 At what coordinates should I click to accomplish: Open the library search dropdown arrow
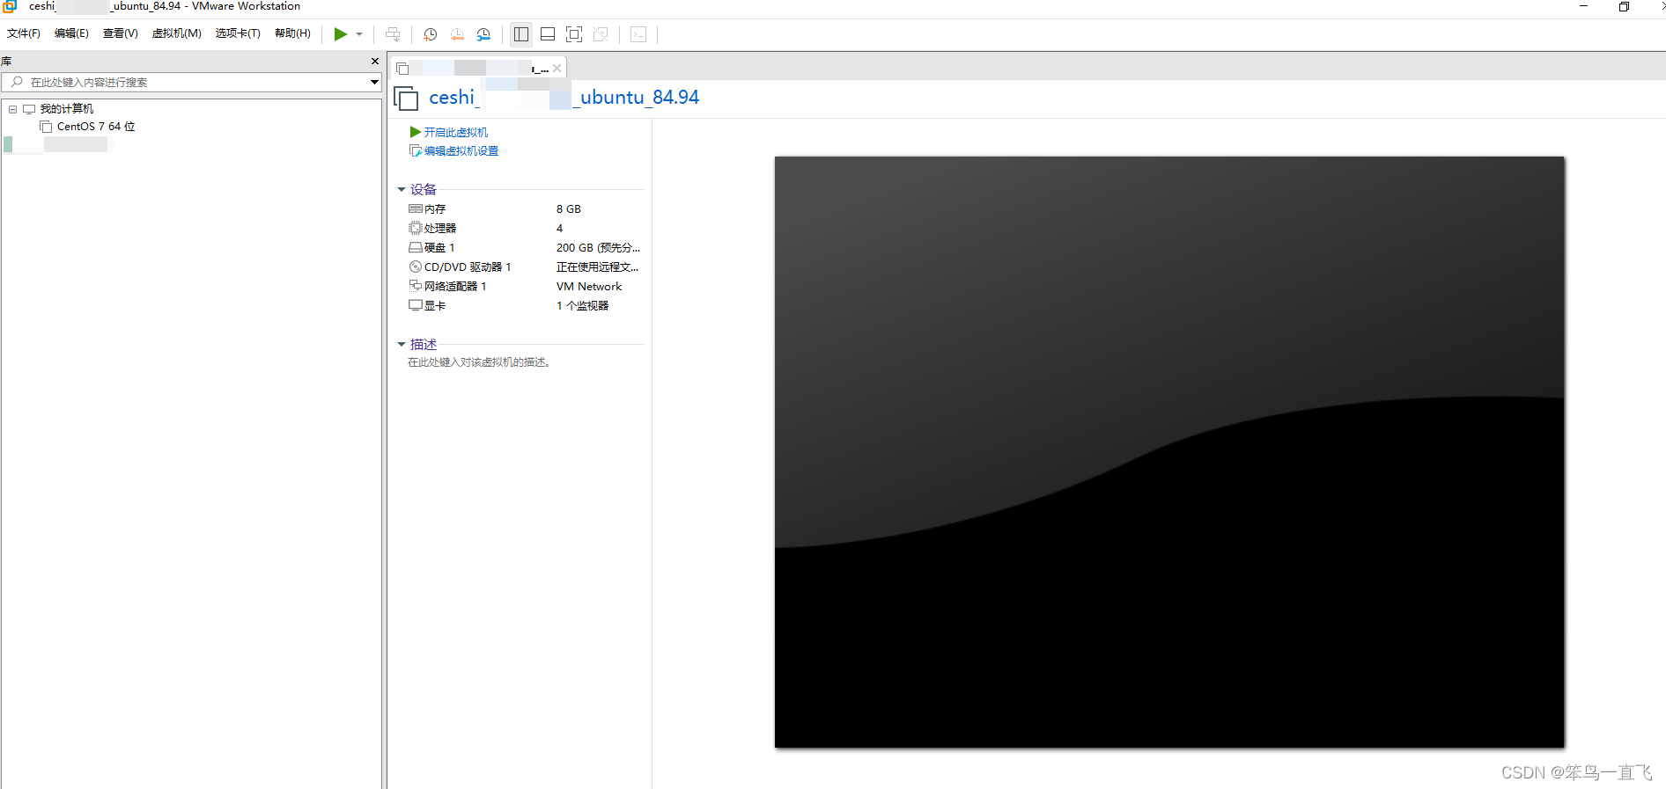click(x=374, y=82)
